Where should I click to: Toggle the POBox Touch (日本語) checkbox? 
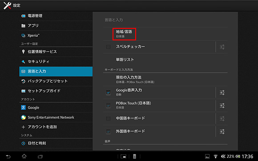[x=108, y=106]
